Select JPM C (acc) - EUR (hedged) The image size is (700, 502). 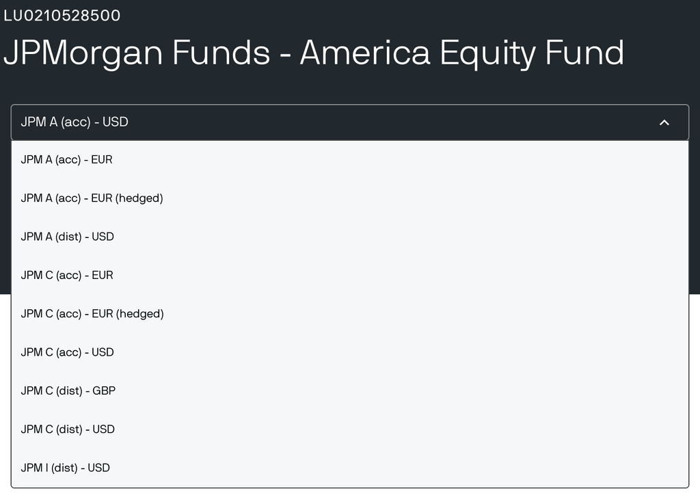[x=92, y=313]
